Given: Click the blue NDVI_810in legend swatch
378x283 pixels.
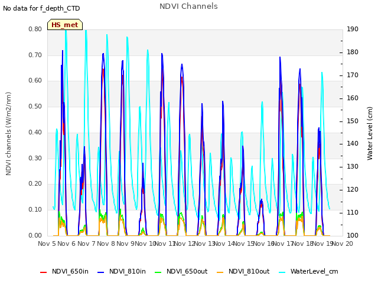Looking at the screenshot, I should (x=101, y=272).
